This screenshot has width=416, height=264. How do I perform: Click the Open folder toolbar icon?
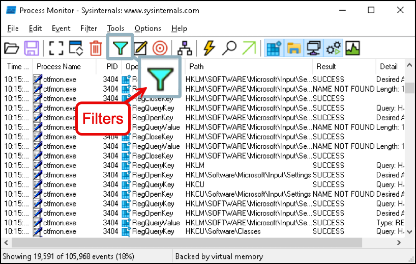[12, 48]
